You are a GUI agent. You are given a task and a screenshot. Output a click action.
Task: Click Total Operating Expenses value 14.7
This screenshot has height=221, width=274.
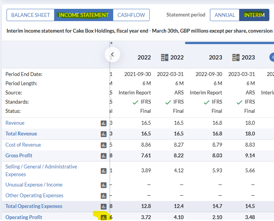217,206
